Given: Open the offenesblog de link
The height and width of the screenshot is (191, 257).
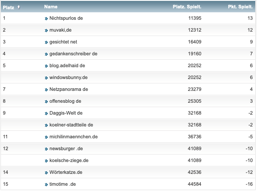Looking at the screenshot, I should coord(65,101).
